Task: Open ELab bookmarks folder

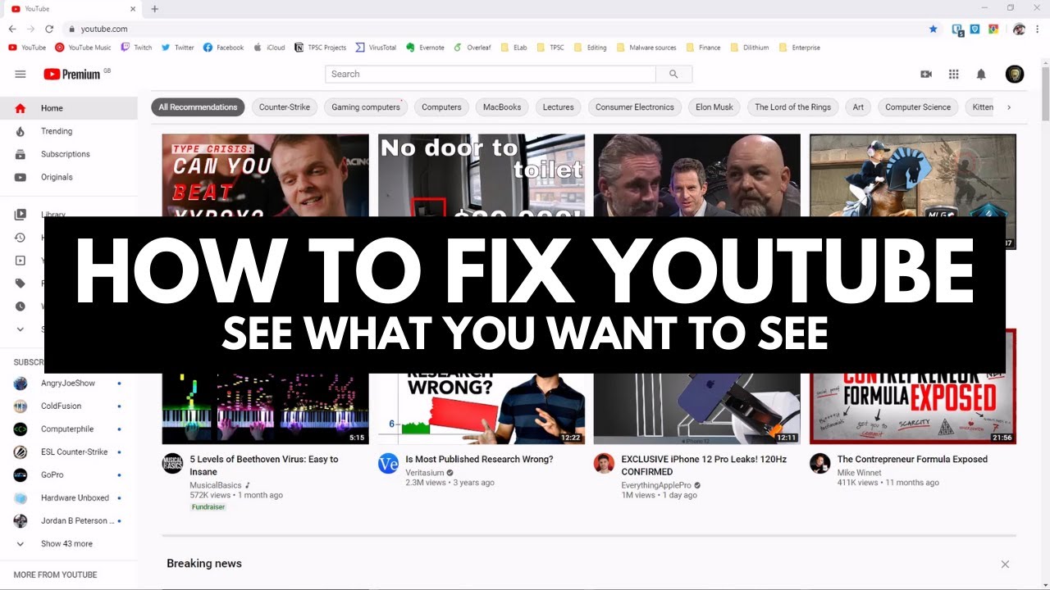Action: point(514,48)
